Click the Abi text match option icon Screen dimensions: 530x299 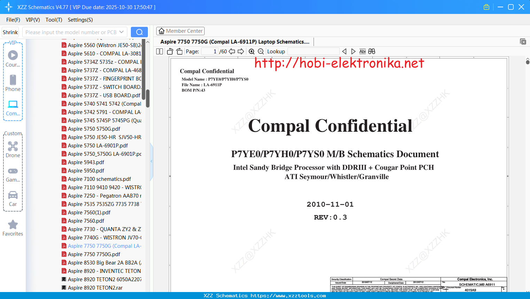click(x=362, y=51)
